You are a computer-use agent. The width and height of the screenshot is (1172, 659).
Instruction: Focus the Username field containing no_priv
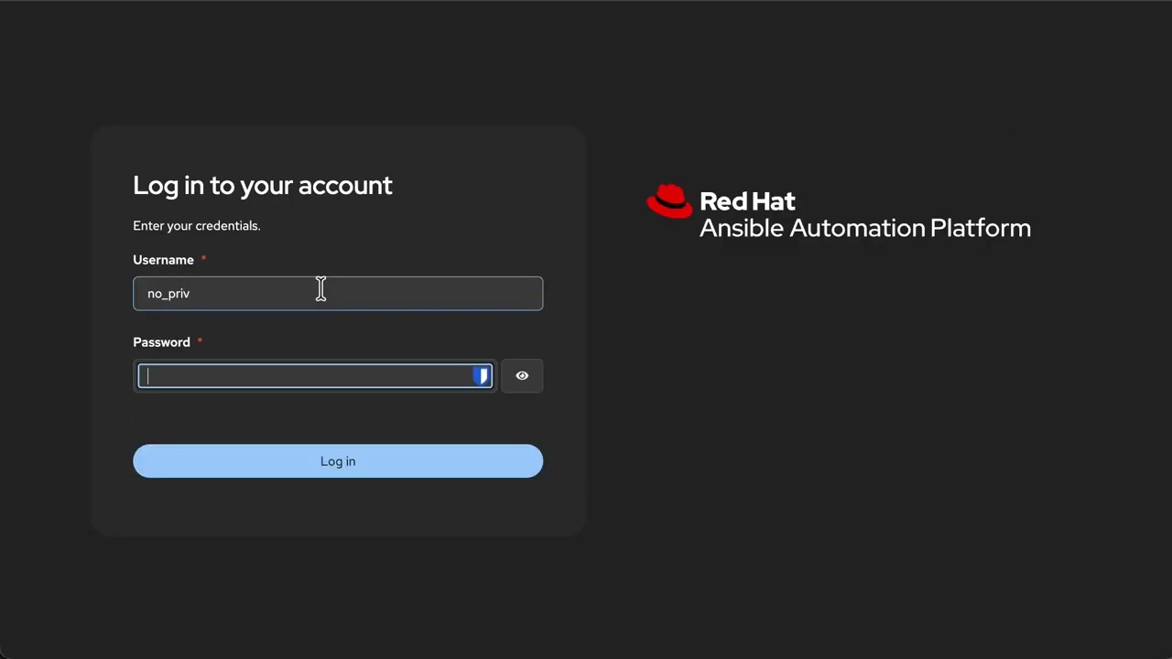(x=338, y=294)
